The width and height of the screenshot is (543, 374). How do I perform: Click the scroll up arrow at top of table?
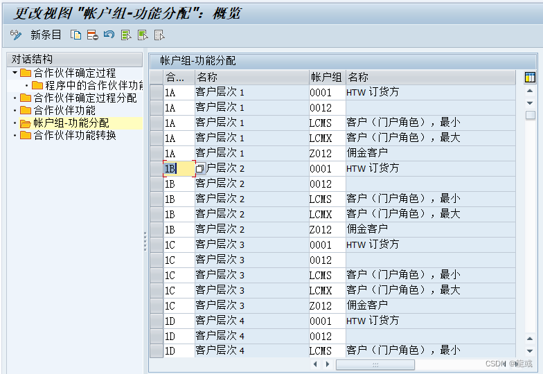pyautogui.click(x=530, y=91)
